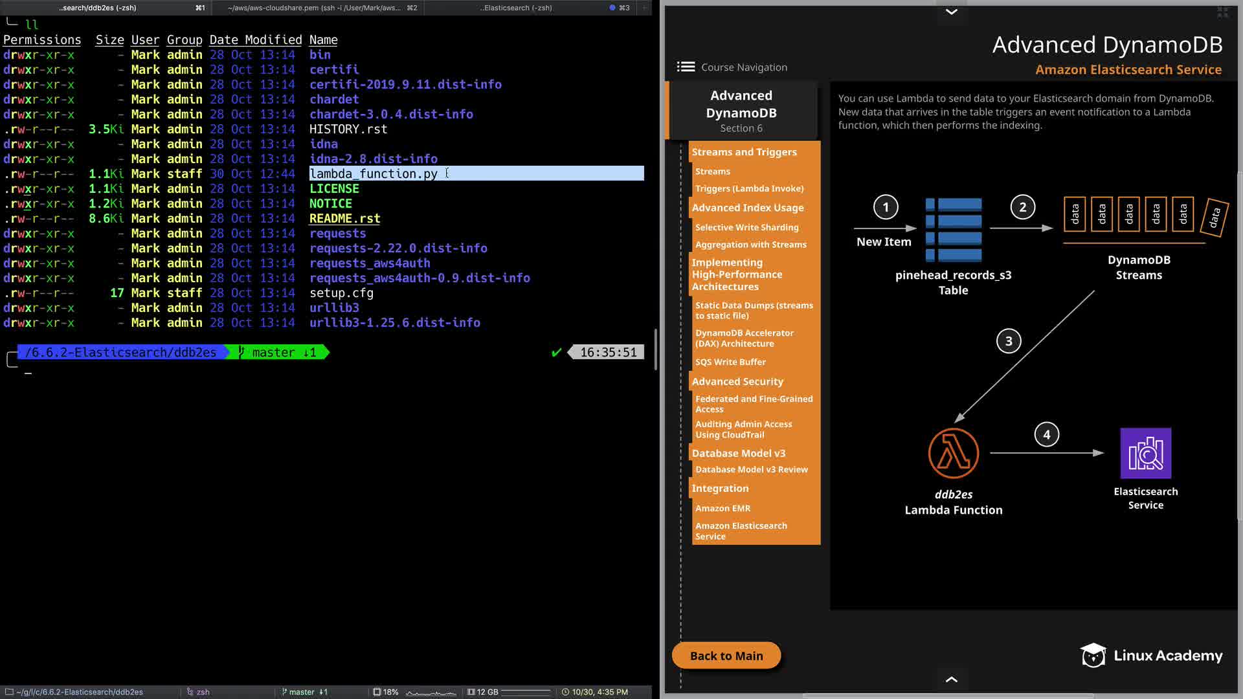Expand the bottom panel with chevron up
1243x699 pixels.
click(x=951, y=680)
